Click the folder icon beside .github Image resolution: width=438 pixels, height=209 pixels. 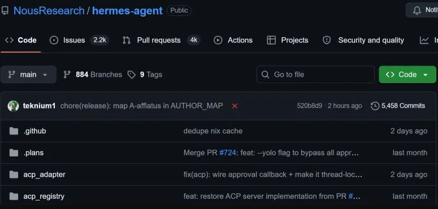pos(14,131)
